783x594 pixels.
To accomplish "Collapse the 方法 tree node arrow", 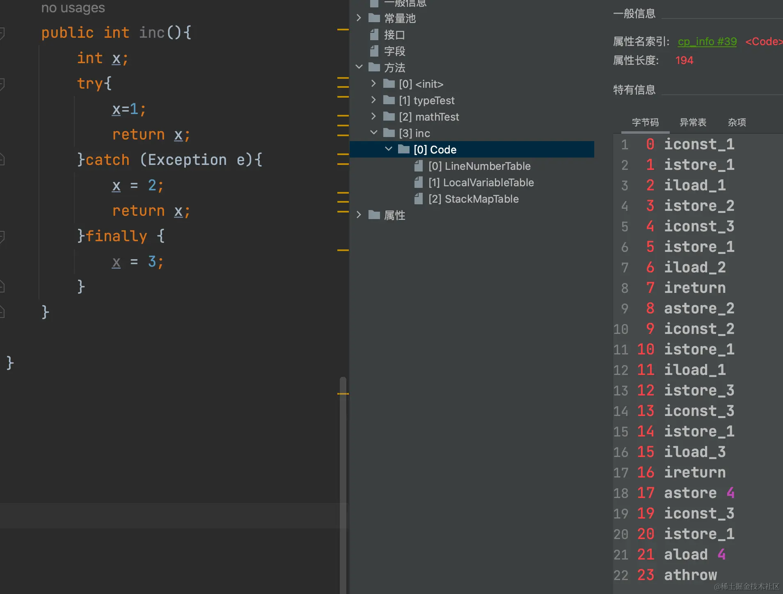I will (x=359, y=67).
